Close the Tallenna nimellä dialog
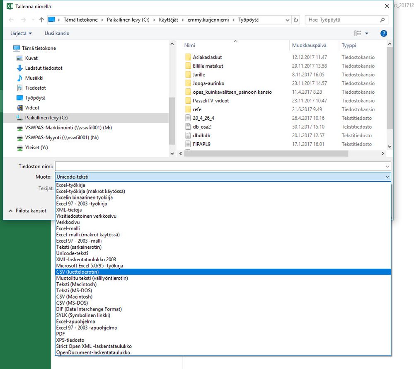The image size is (414, 369). click(x=387, y=6)
